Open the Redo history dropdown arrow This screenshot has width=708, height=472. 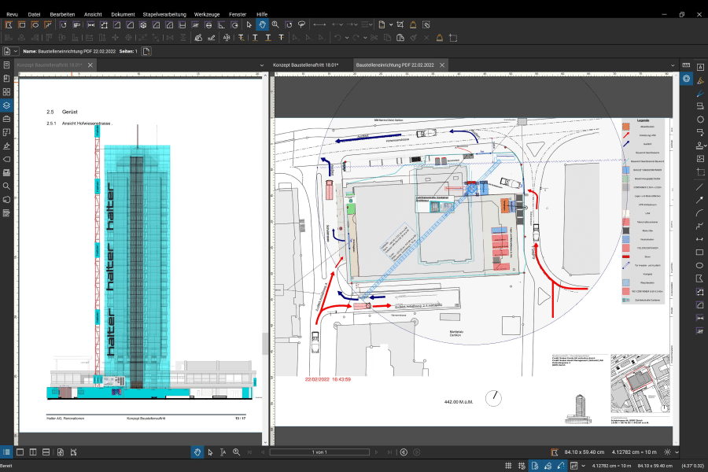pos(365,38)
